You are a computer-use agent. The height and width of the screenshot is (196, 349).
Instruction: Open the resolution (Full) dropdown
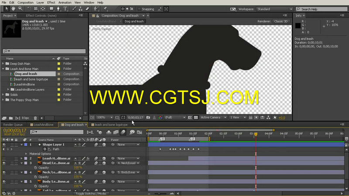pos(175,118)
